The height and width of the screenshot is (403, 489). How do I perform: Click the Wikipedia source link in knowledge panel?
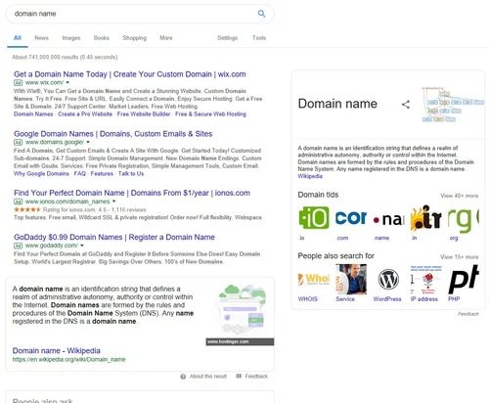pos(310,176)
